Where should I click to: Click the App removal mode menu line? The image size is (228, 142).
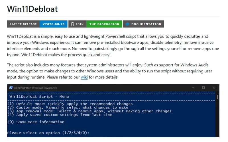pyautogui.click(x=89, y=111)
